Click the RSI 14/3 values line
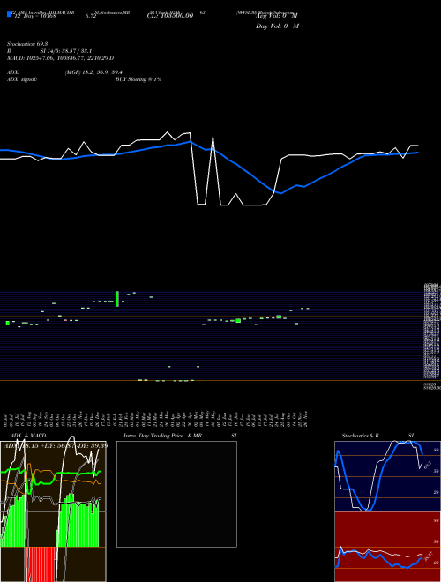The image size is (441, 582). tap(49, 51)
